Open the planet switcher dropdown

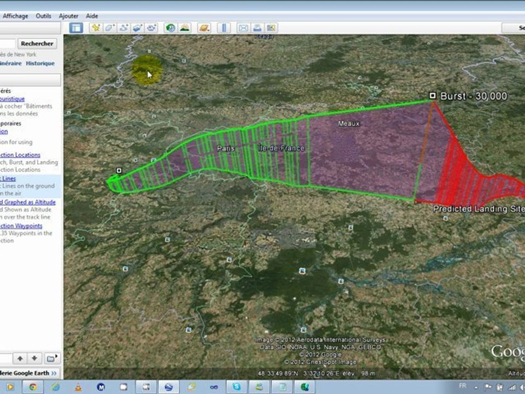204,28
